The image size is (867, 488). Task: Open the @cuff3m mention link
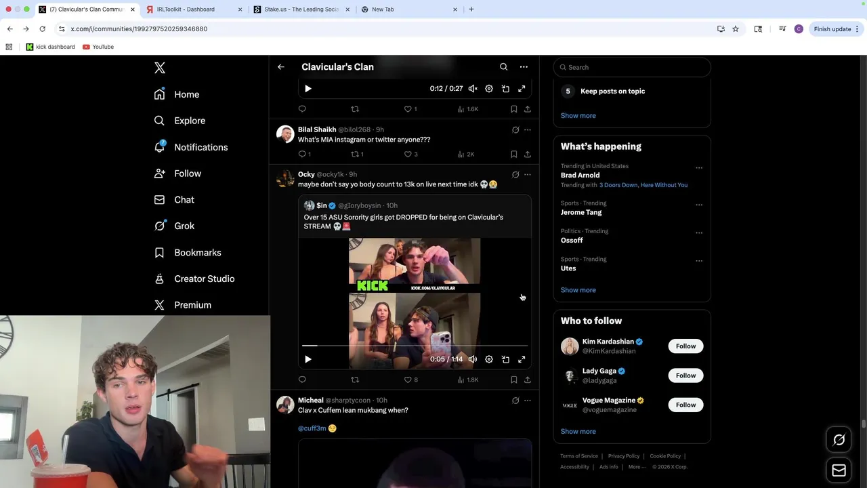[x=312, y=428]
